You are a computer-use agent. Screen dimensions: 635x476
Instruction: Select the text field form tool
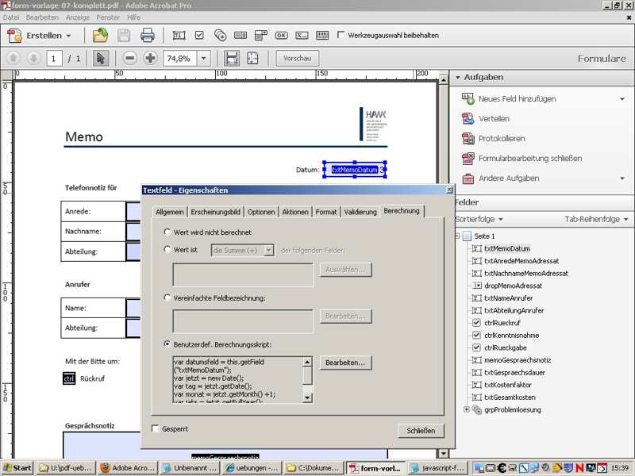point(179,35)
